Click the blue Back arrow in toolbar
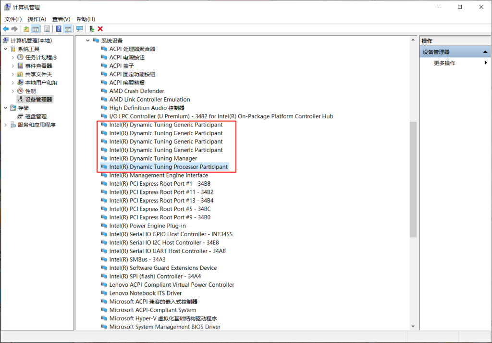Screen dimensions: 492x343 6,29
